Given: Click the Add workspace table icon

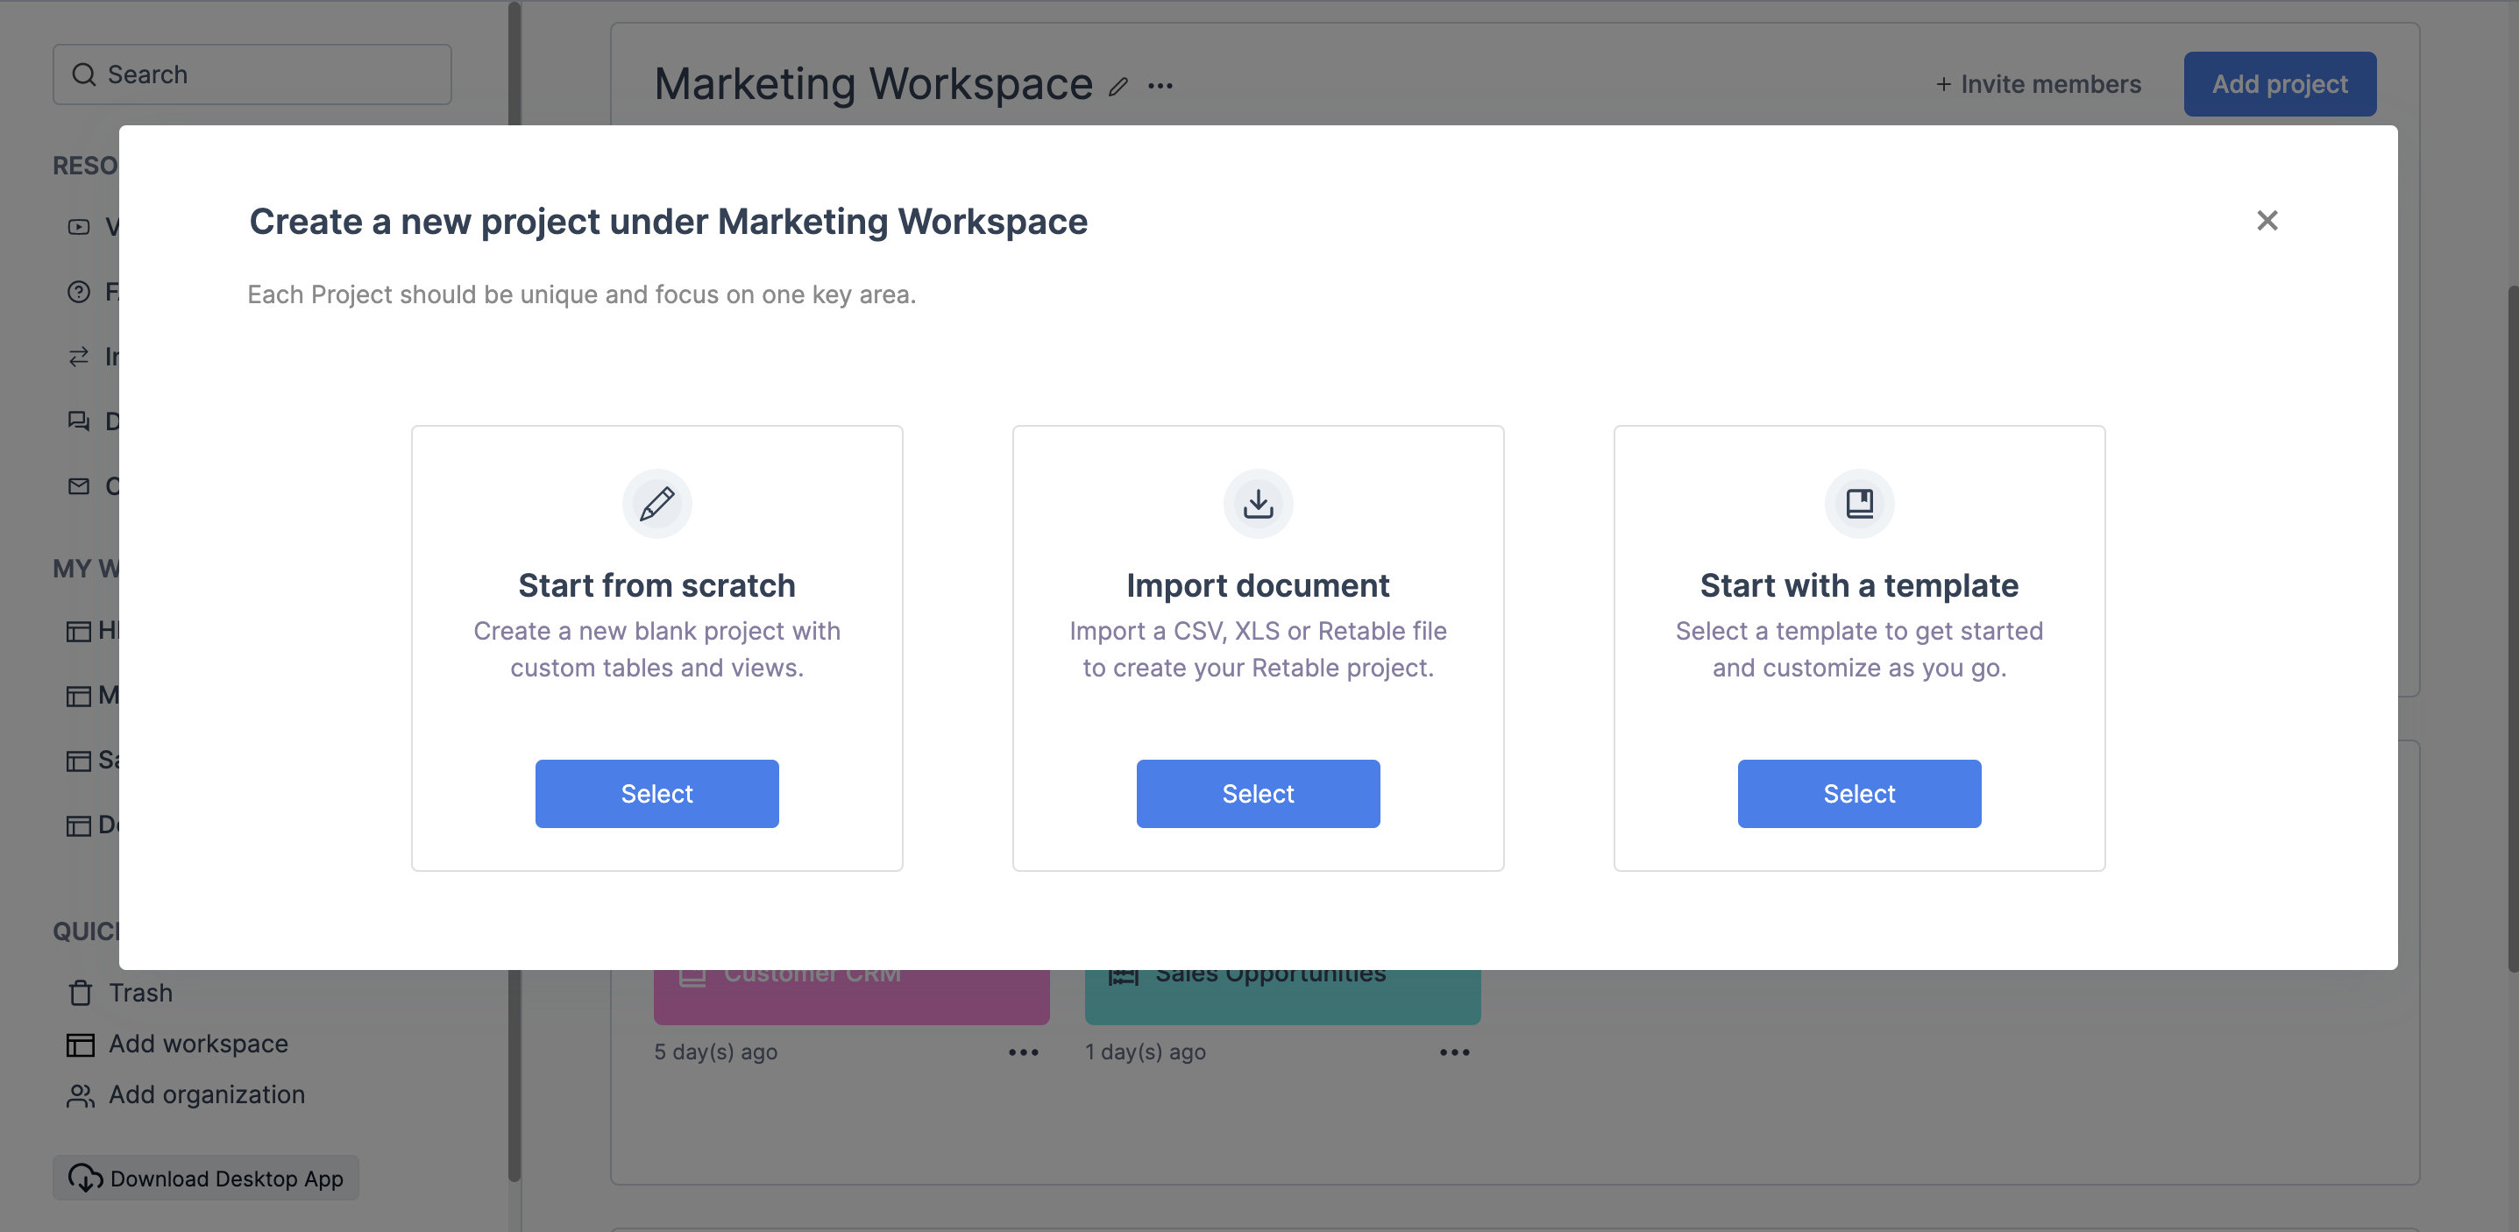Looking at the screenshot, I should [x=80, y=1044].
